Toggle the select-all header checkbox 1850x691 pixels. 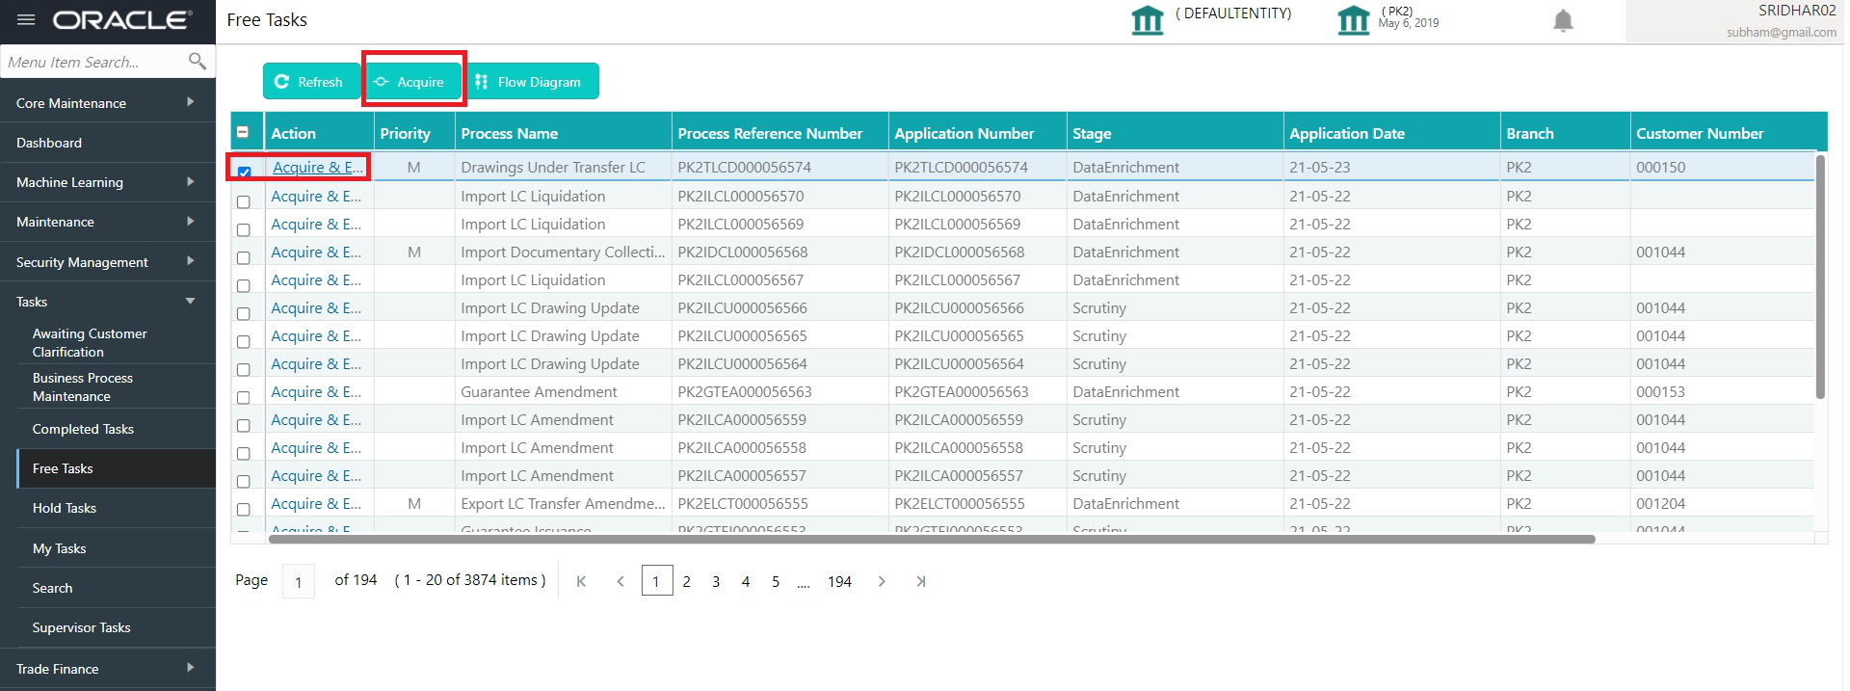(243, 133)
